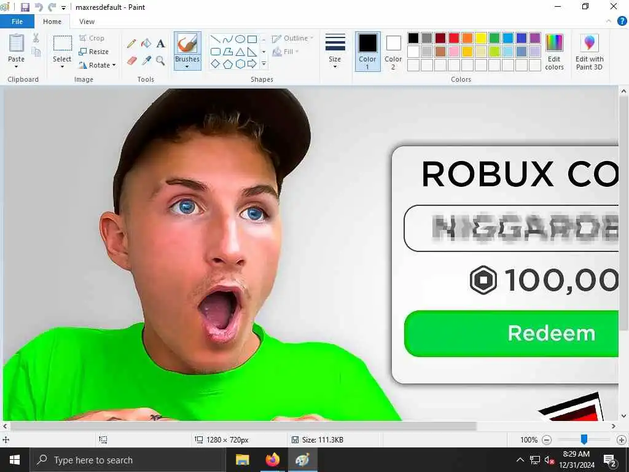Click the Undo arrow in title bar

(x=39, y=7)
